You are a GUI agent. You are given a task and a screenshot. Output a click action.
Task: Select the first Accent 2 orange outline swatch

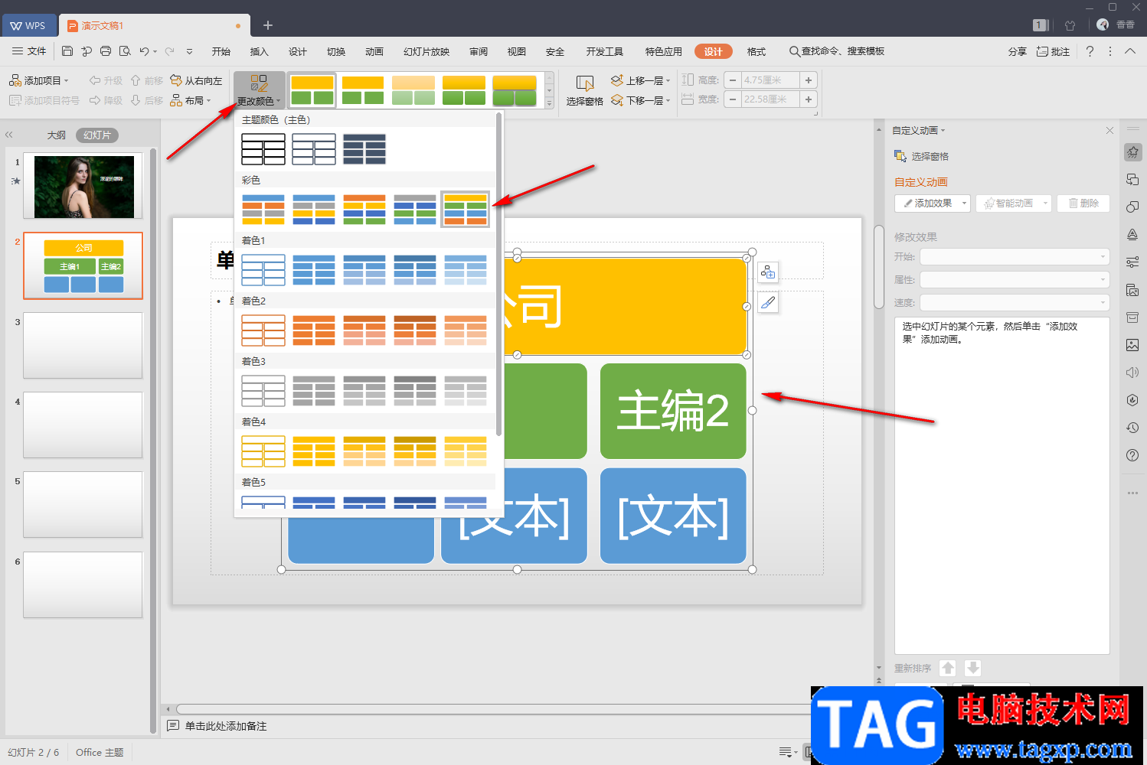(263, 330)
